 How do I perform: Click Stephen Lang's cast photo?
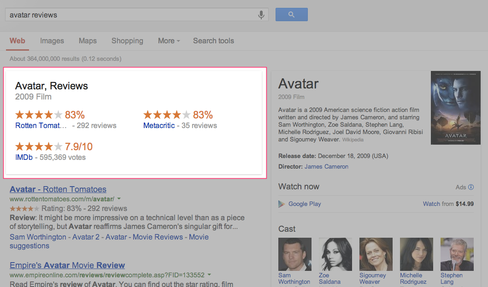[x=457, y=254]
